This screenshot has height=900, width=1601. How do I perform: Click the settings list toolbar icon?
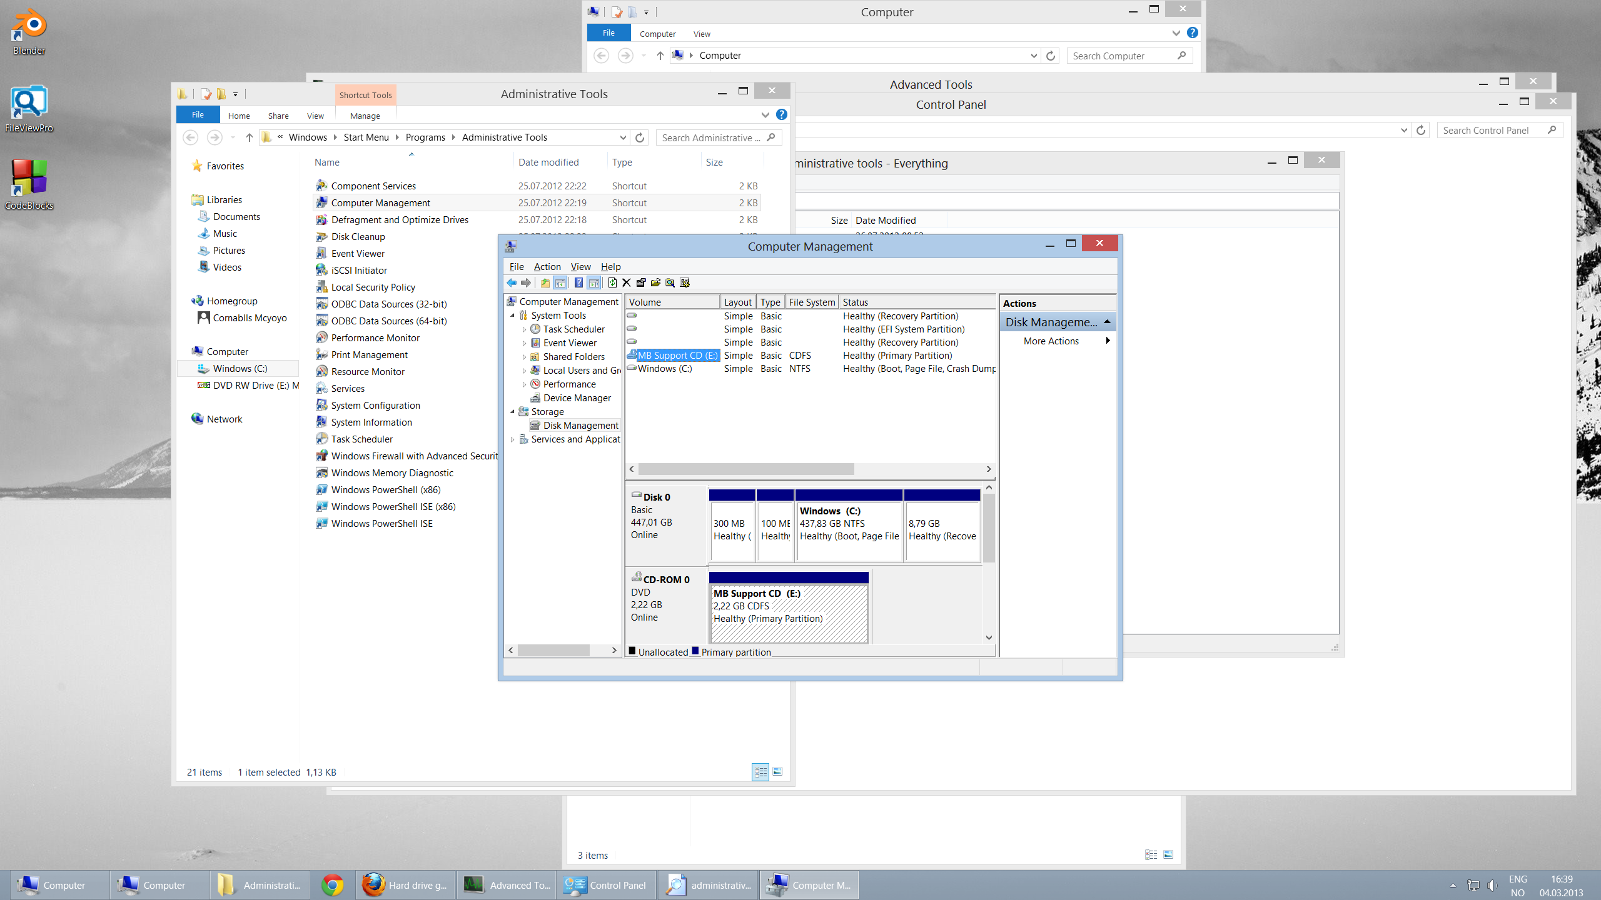coord(685,283)
